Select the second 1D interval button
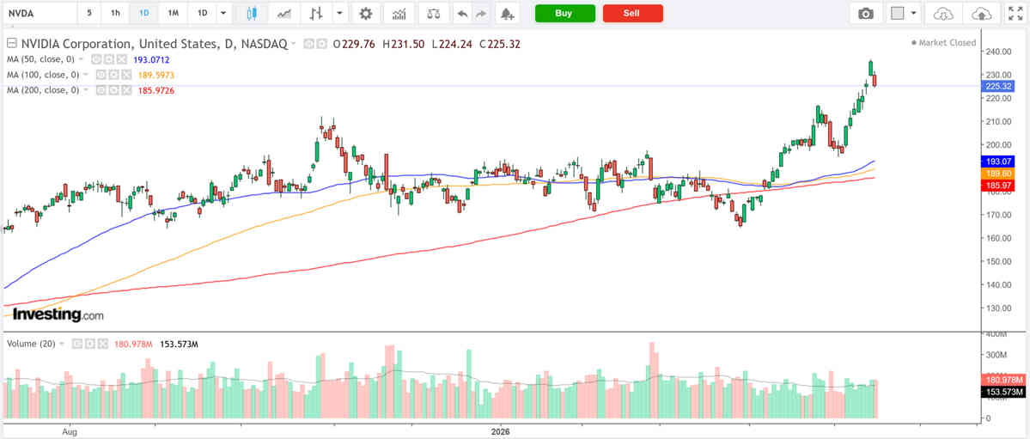The height and width of the screenshot is (439, 1030). click(x=203, y=13)
